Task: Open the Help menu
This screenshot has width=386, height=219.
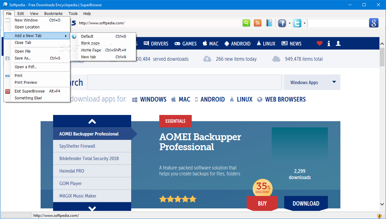Action: (x=87, y=13)
